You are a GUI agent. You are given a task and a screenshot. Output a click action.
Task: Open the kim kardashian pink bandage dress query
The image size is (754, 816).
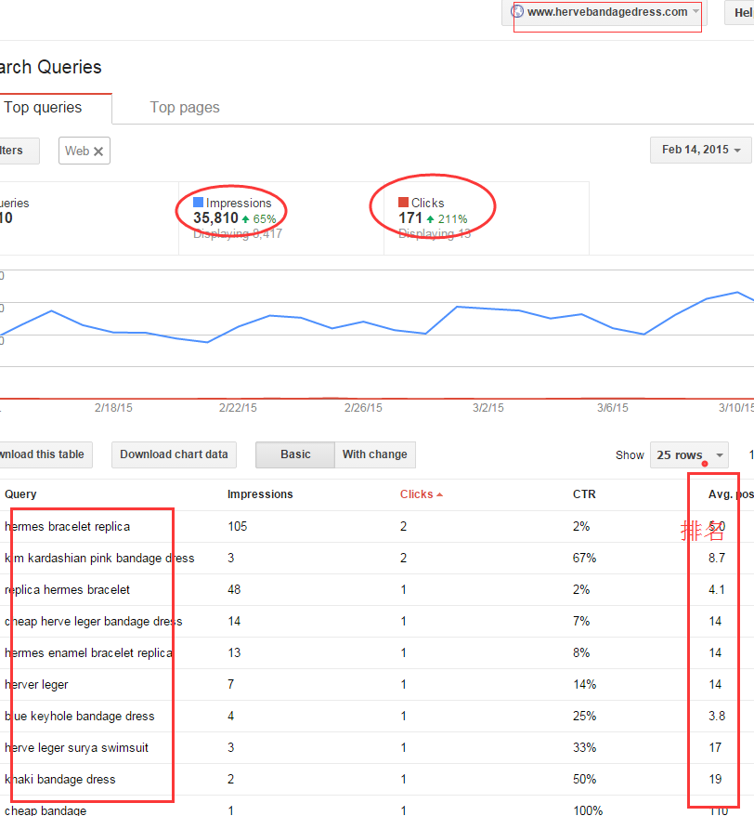[100, 559]
